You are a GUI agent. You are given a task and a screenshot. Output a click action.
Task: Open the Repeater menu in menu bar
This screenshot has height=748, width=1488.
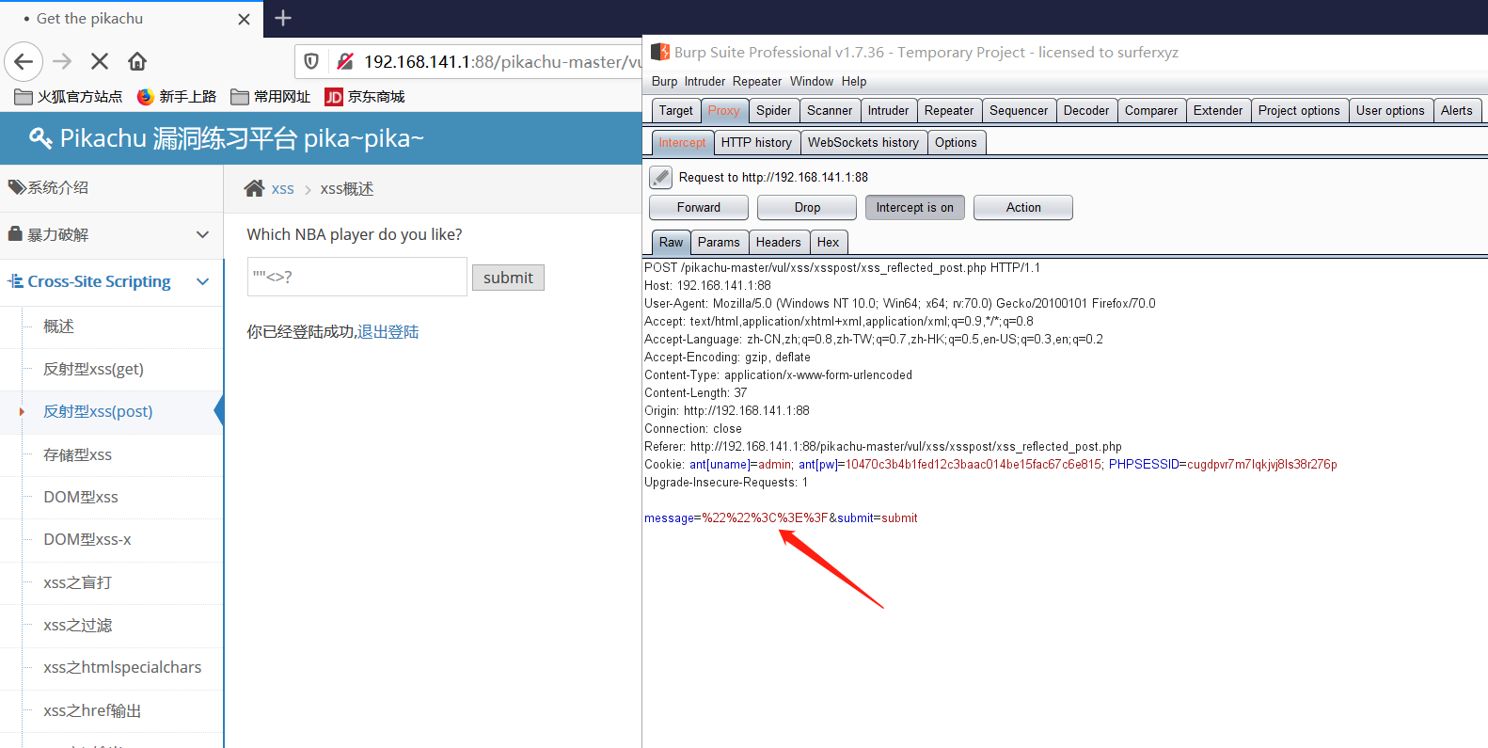[757, 82]
